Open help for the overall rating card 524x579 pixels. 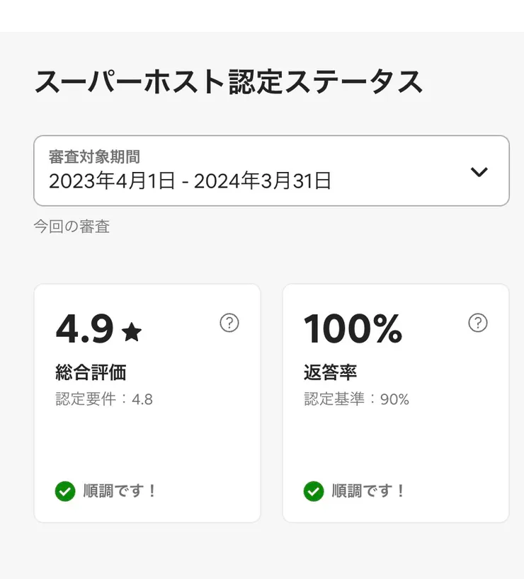click(229, 323)
